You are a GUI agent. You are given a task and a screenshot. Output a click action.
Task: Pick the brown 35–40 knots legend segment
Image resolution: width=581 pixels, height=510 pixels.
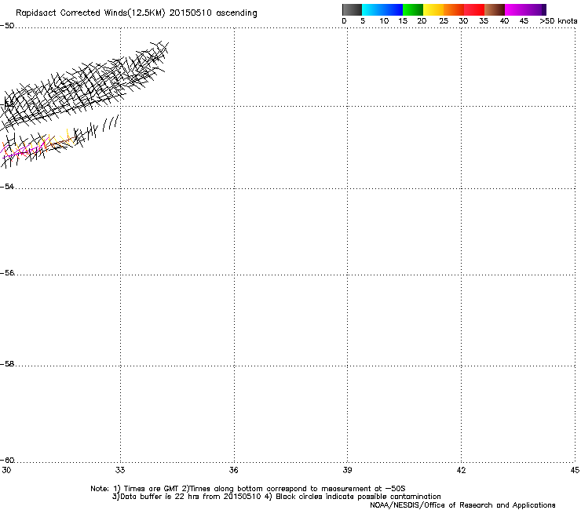click(495, 9)
